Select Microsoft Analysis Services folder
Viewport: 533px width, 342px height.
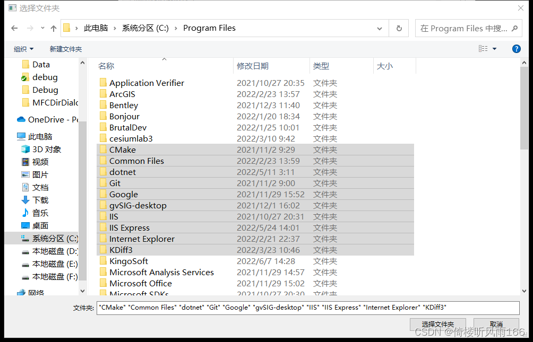pos(161,273)
